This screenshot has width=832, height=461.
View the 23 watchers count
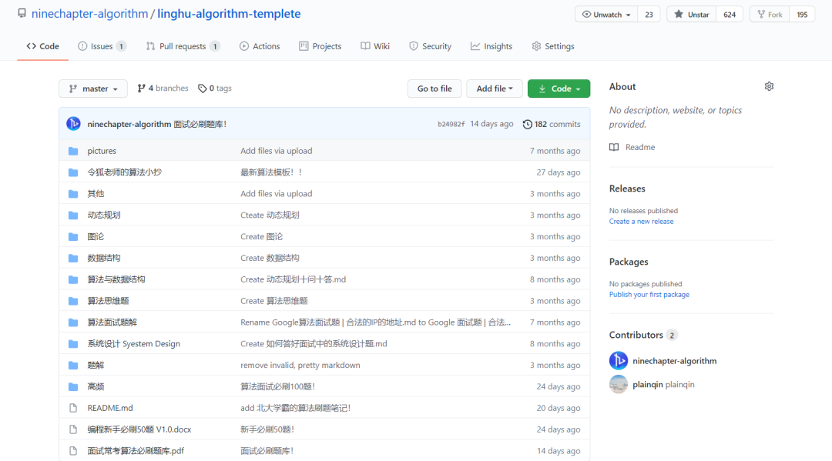coord(649,15)
